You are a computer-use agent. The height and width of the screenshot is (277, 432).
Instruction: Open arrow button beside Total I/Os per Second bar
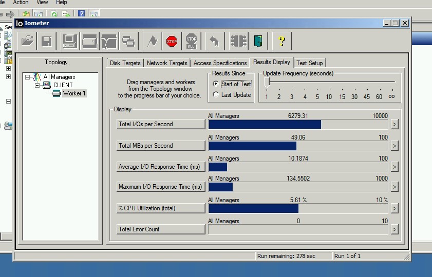tap(394, 124)
